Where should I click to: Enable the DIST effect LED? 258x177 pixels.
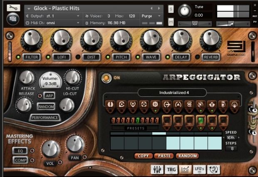pos(78,57)
